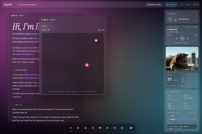Click the KILL ALL processes button
This screenshot has height=134, width=202.
point(193,113)
